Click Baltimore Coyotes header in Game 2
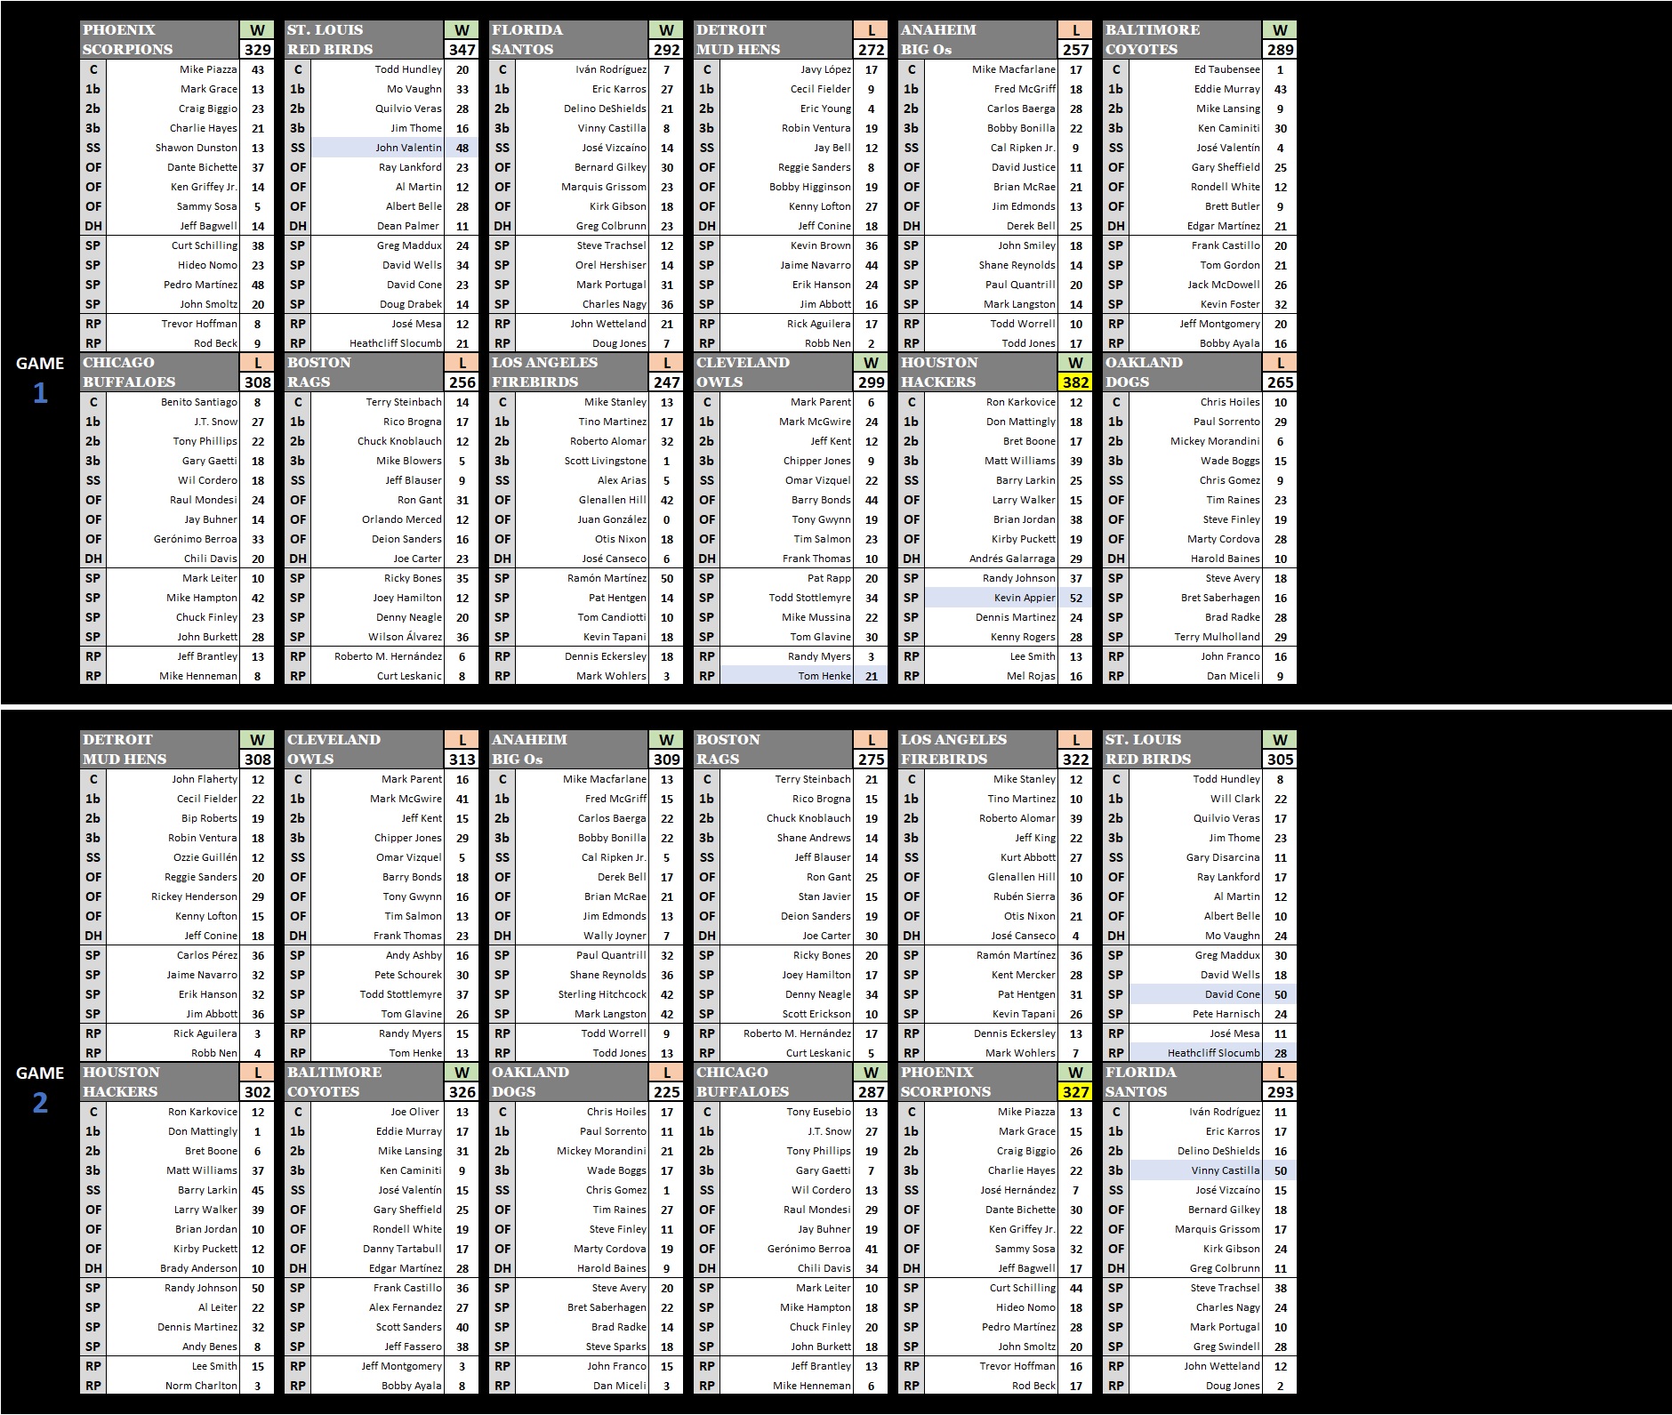This screenshot has height=1415, width=1672. 363,1082
